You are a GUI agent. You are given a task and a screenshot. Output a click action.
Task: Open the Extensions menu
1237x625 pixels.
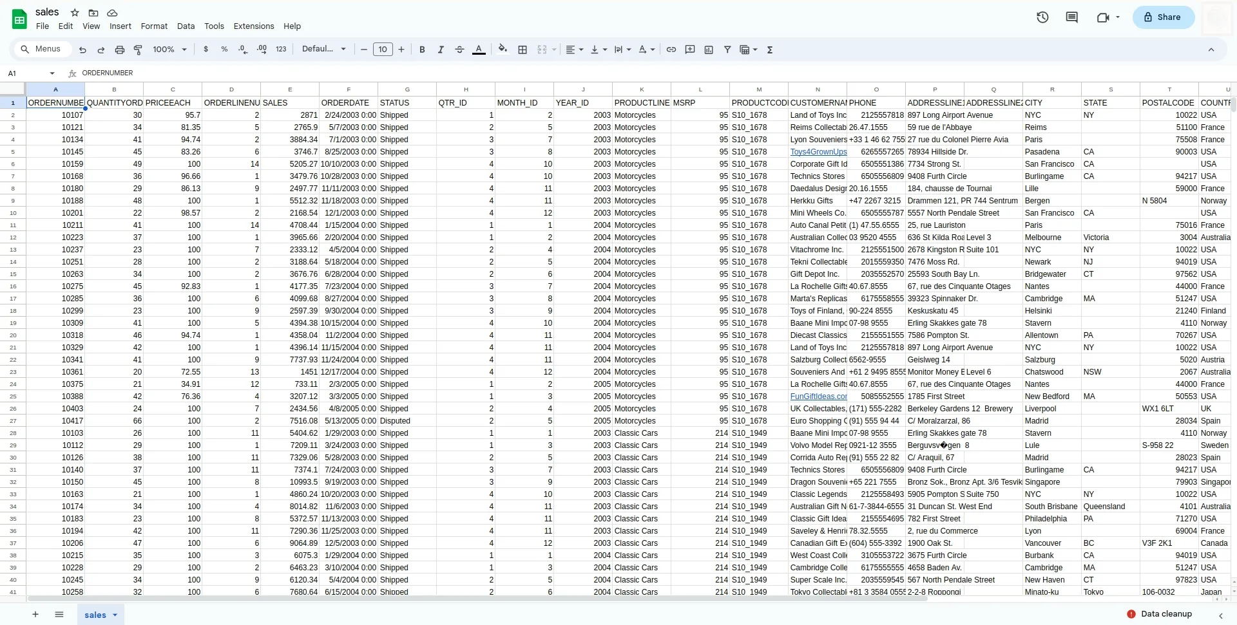(x=254, y=26)
